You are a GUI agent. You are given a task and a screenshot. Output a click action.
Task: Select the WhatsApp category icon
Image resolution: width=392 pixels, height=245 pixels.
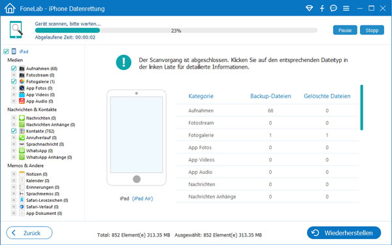pyautogui.click(x=22, y=150)
